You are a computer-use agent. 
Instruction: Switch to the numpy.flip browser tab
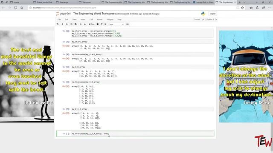(x=203, y=2)
